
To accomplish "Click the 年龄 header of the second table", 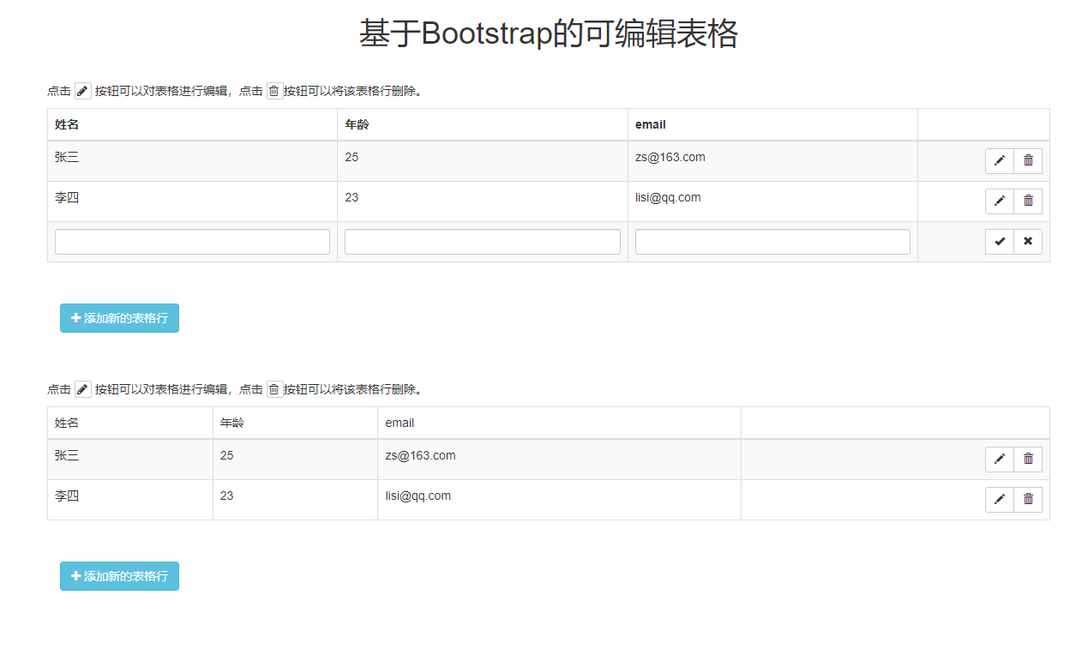I will (232, 423).
